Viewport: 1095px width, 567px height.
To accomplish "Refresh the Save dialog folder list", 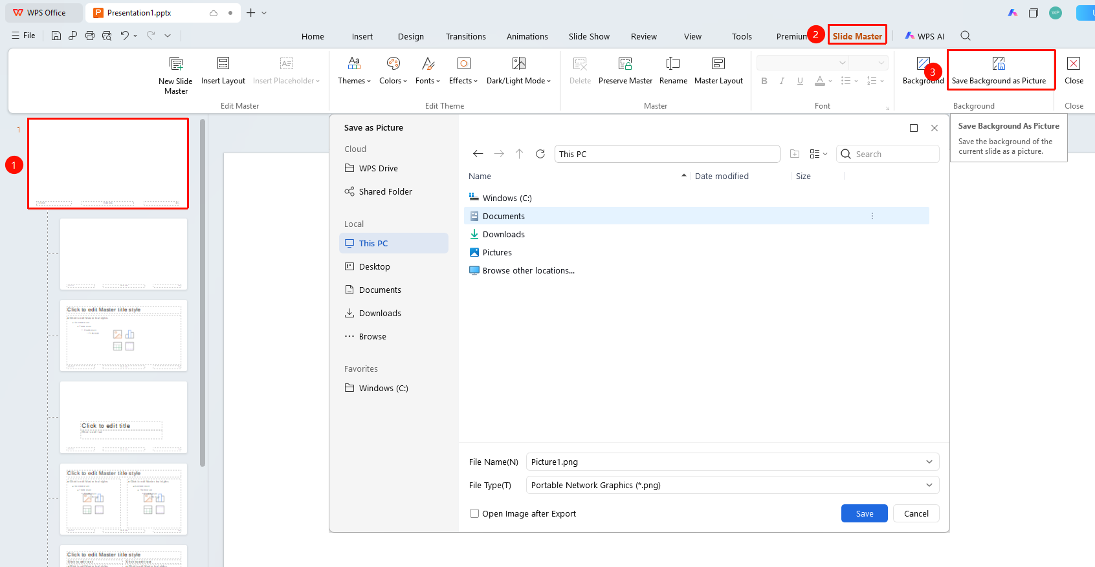I will tap(540, 154).
